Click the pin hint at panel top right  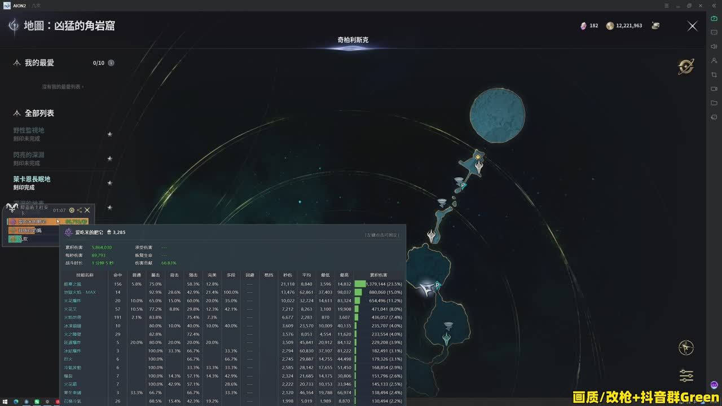(x=382, y=235)
